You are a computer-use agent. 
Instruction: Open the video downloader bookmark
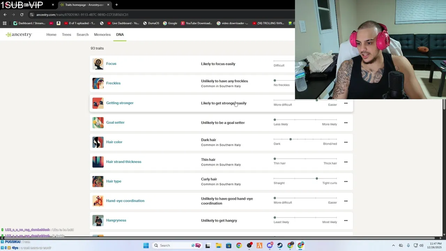click(232, 23)
